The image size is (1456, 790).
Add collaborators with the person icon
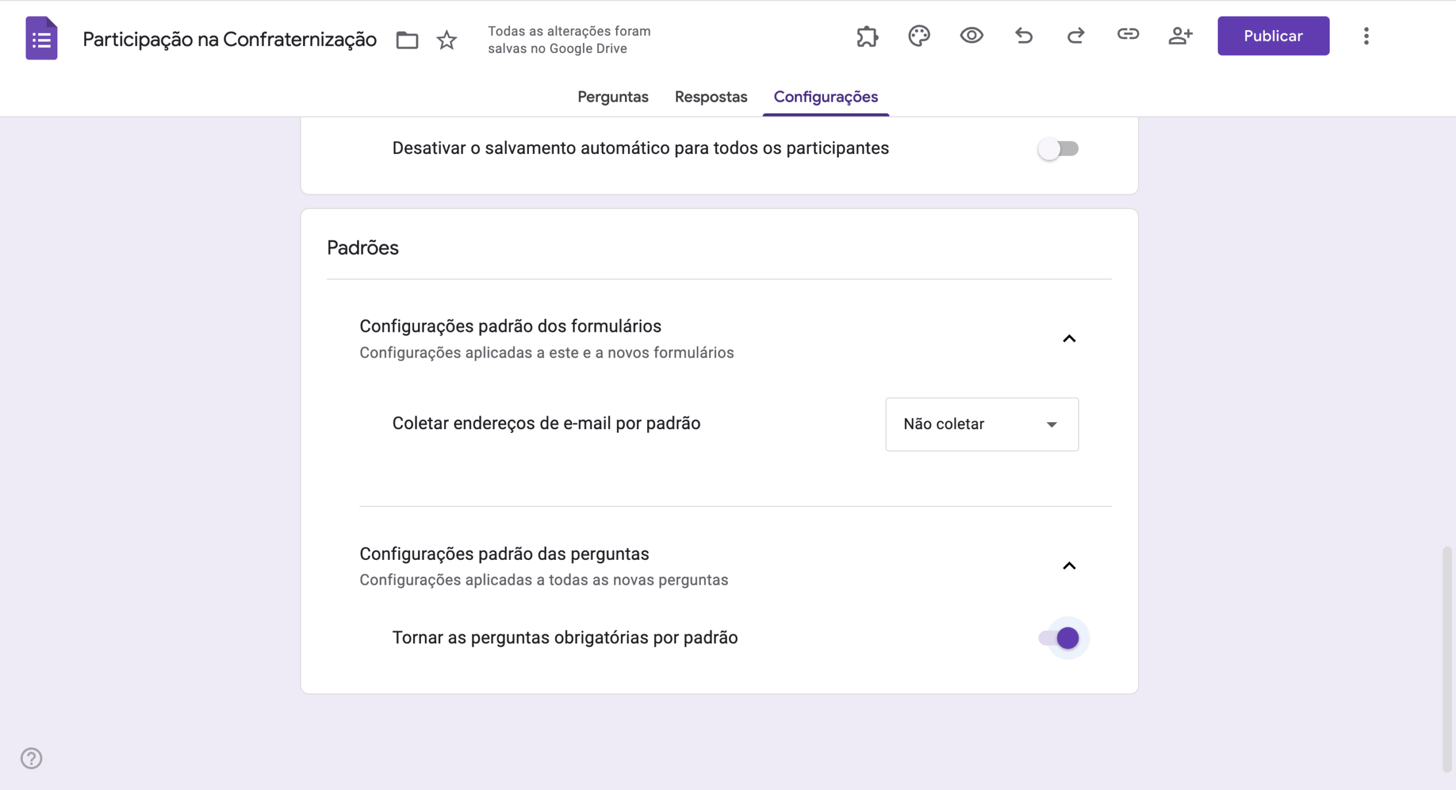[1181, 35]
